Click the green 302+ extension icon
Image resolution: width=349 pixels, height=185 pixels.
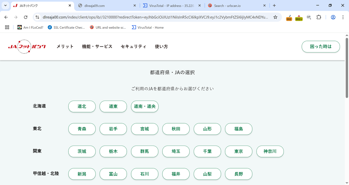tap(299, 18)
